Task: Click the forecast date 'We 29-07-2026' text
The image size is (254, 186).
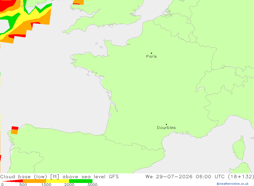Action: click(169, 177)
